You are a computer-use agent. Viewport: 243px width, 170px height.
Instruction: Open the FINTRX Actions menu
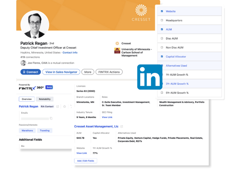tap(109, 72)
